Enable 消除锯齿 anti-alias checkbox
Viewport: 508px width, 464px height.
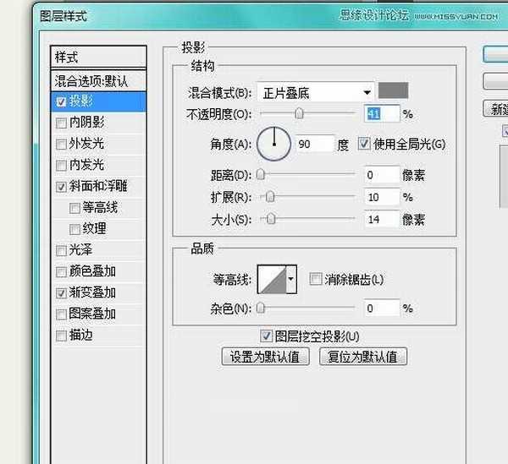[x=316, y=279]
